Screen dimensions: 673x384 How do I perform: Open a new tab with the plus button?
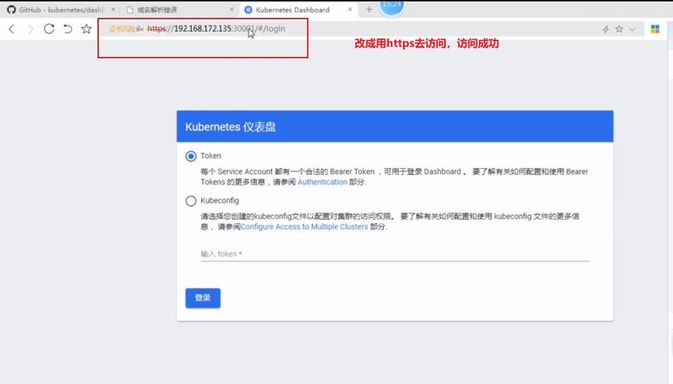[x=369, y=9]
